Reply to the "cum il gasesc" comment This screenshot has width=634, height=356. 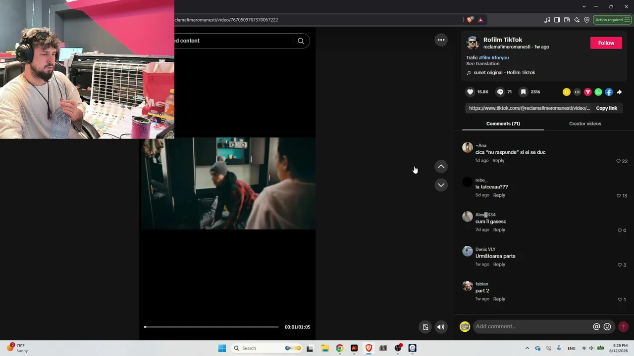click(499, 230)
